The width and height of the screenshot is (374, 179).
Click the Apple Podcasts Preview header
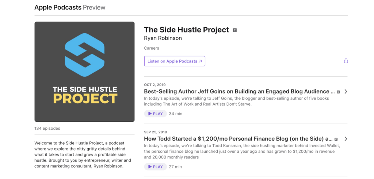tap(70, 7)
